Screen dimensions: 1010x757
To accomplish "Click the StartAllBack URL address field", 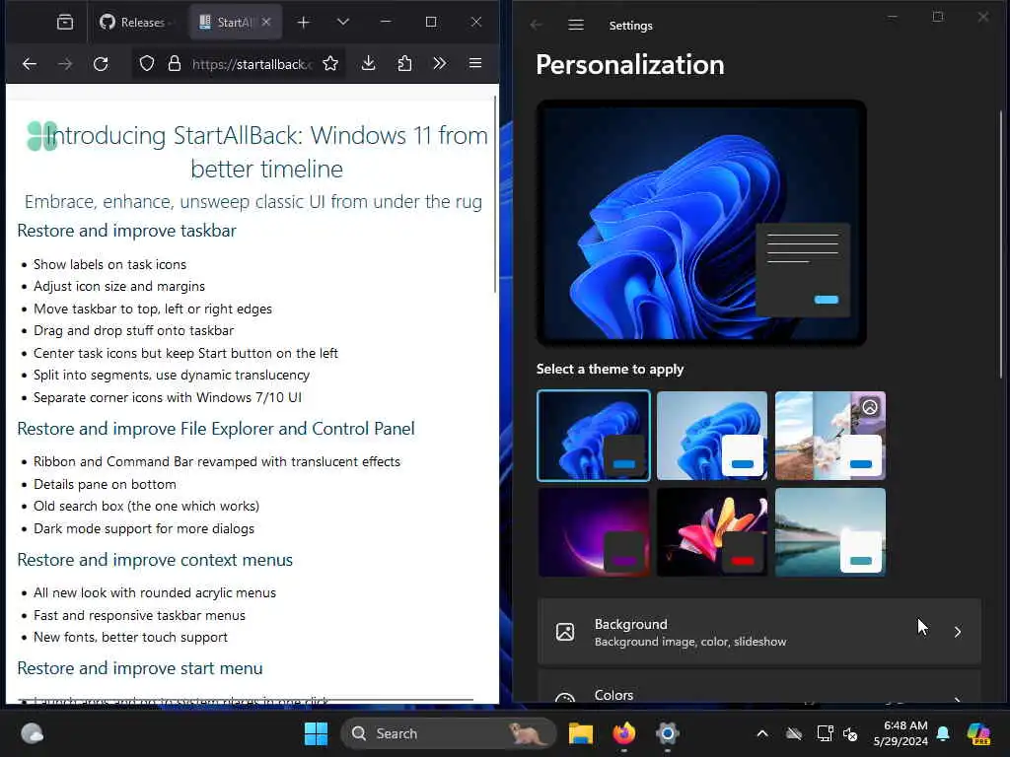I will pos(252,64).
